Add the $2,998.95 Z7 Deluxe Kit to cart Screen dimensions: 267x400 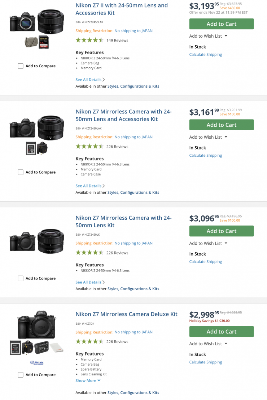point(221,332)
